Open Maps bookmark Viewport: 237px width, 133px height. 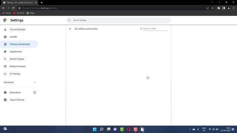[31, 13]
